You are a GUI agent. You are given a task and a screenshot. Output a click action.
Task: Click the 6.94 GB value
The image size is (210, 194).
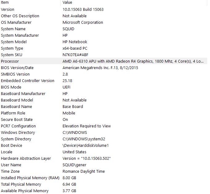(x=69, y=184)
